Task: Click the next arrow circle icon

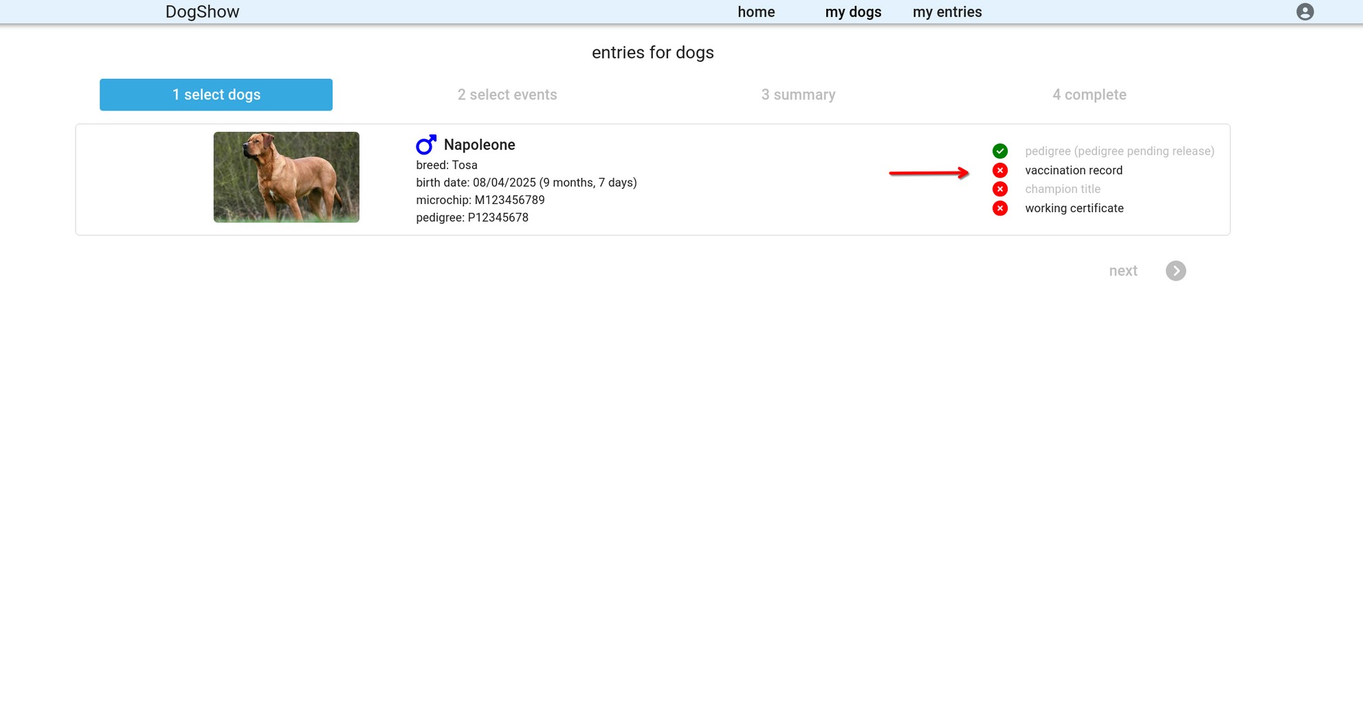Action: tap(1175, 271)
